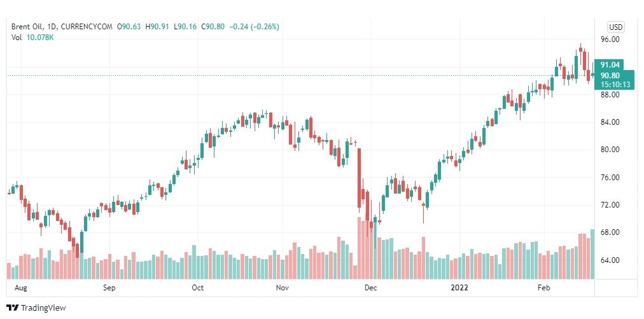Click the 80.00 price scale label
This screenshot has height=319, width=644.
point(610,150)
